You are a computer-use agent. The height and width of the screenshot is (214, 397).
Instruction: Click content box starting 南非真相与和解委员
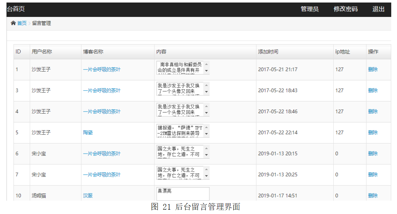click(183, 68)
